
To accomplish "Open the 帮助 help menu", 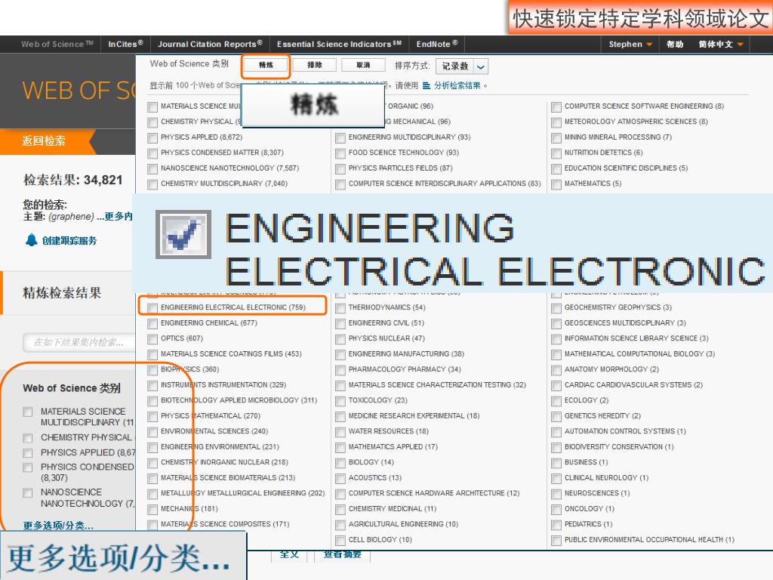I will coord(675,44).
